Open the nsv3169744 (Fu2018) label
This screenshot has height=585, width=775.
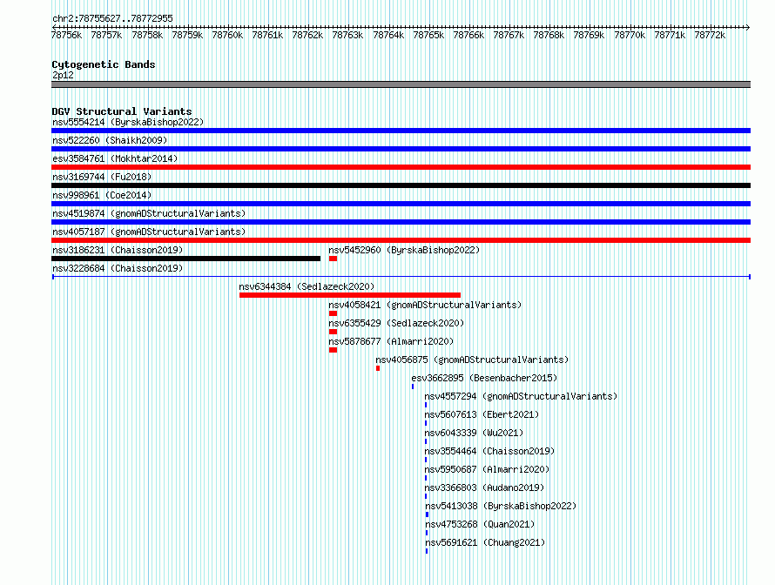tap(102, 177)
